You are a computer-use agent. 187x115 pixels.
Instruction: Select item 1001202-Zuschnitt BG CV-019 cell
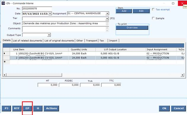click(x=43, y=54)
